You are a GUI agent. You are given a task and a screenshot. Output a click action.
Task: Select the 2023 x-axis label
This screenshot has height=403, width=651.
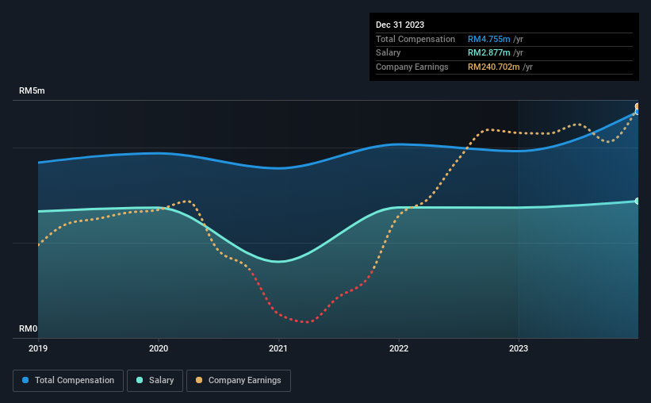click(519, 348)
